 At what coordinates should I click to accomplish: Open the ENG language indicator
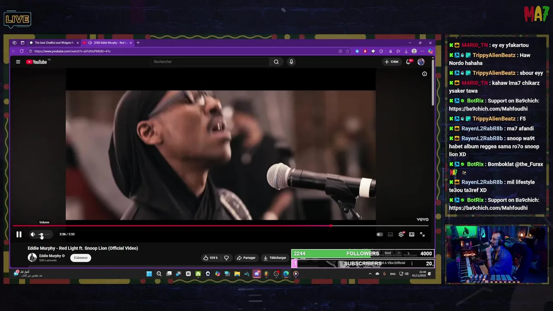pos(393,274)
